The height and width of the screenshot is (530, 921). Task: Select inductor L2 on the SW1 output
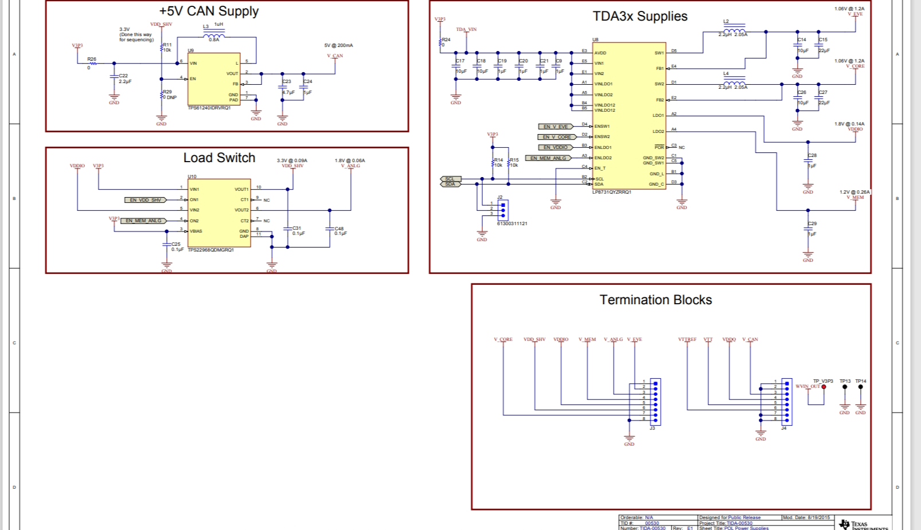(x=735, y=30)
